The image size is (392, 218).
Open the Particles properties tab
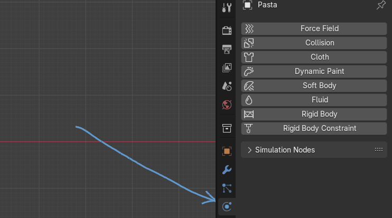[x=227, y=188]
